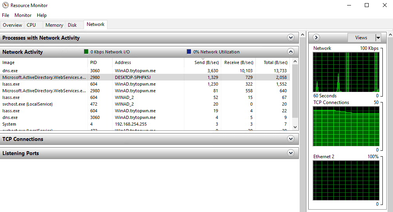This screenshot has height=212, width=393.
Task: Click green Network I/O indicator square
Action: (x=86, y=52)
